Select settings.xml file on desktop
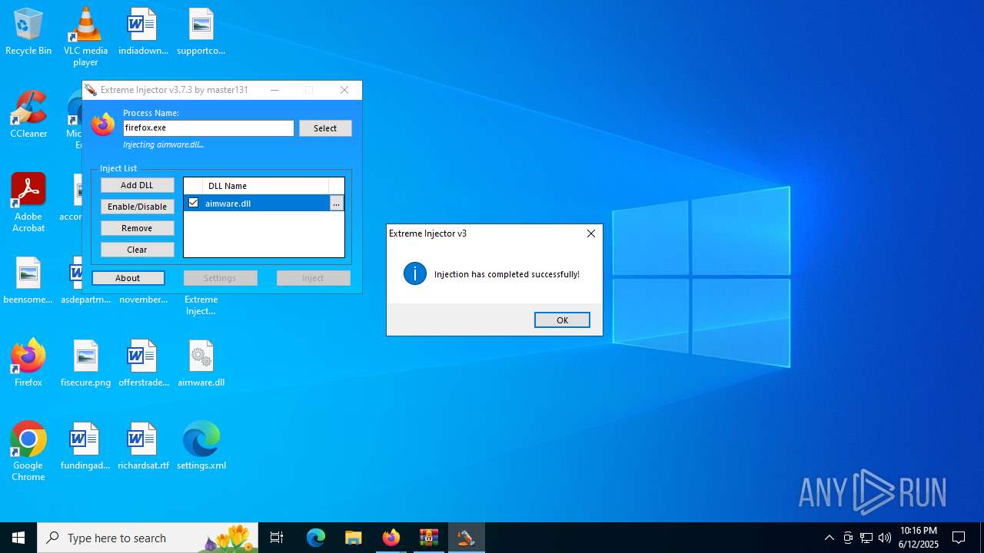Screen dimensions: 984x553 (x=201, y=447)
